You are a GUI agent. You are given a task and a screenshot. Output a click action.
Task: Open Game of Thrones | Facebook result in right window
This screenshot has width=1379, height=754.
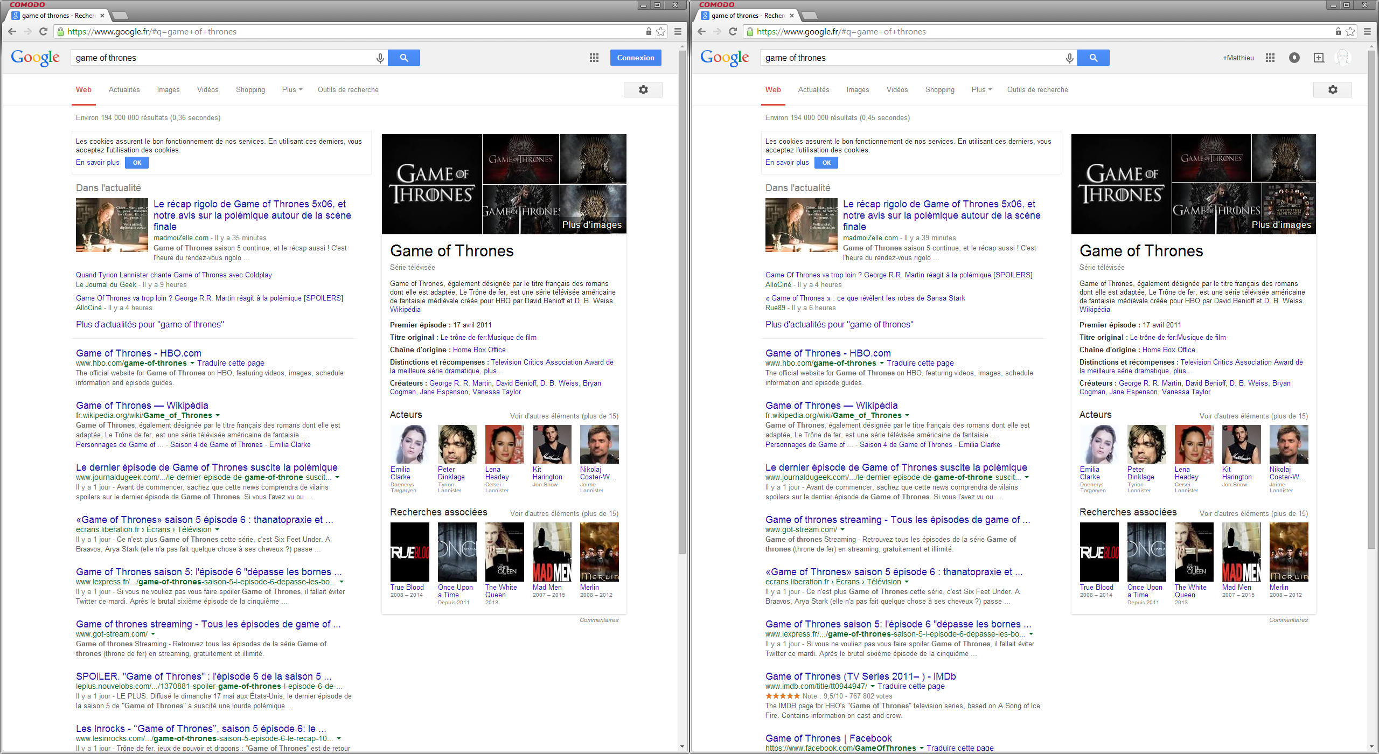[x=828, y=738]
